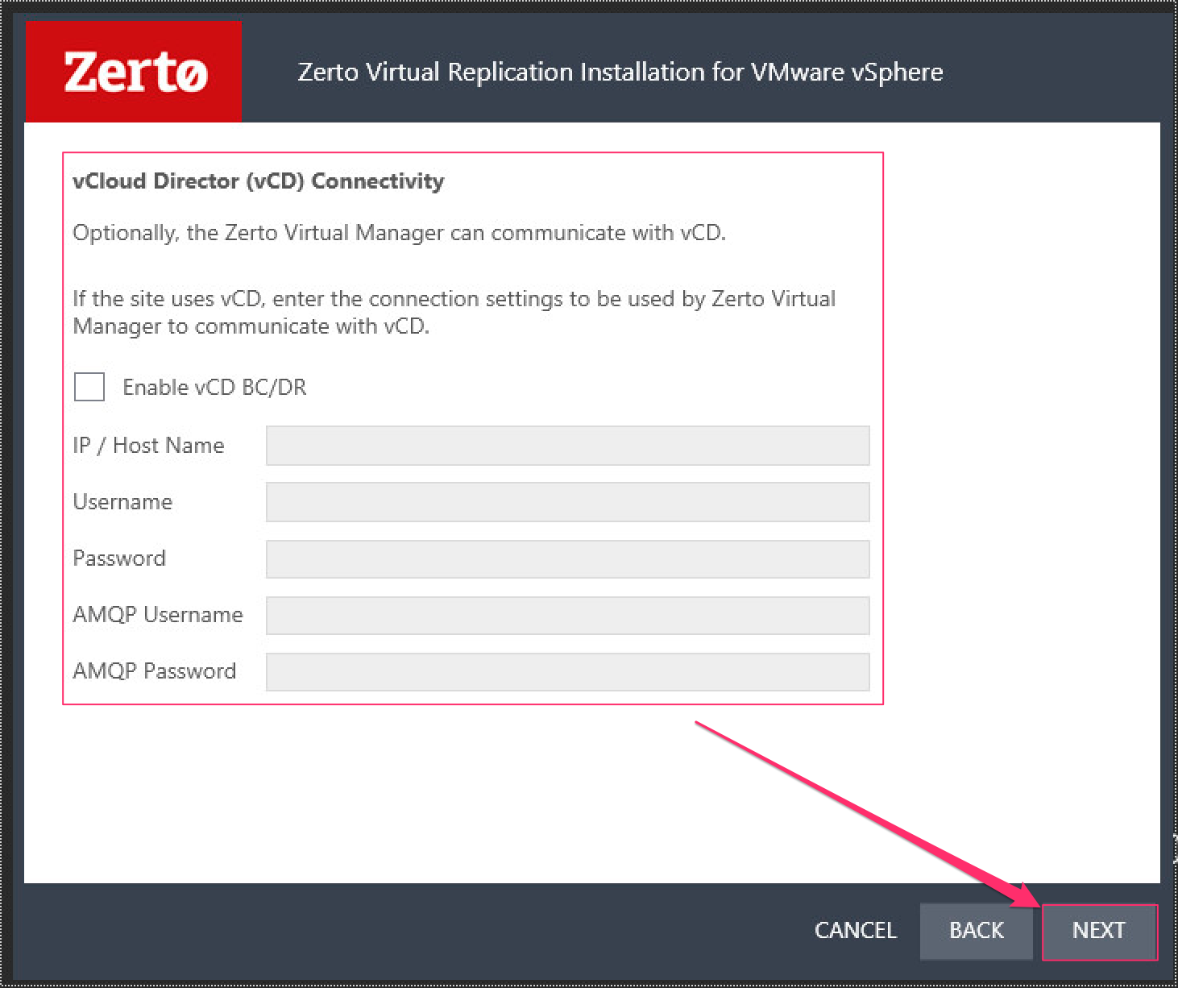Cancel the Zerto installation
Screen dimensions: 1178x988
pyautogui.click(x=856, y=931)
